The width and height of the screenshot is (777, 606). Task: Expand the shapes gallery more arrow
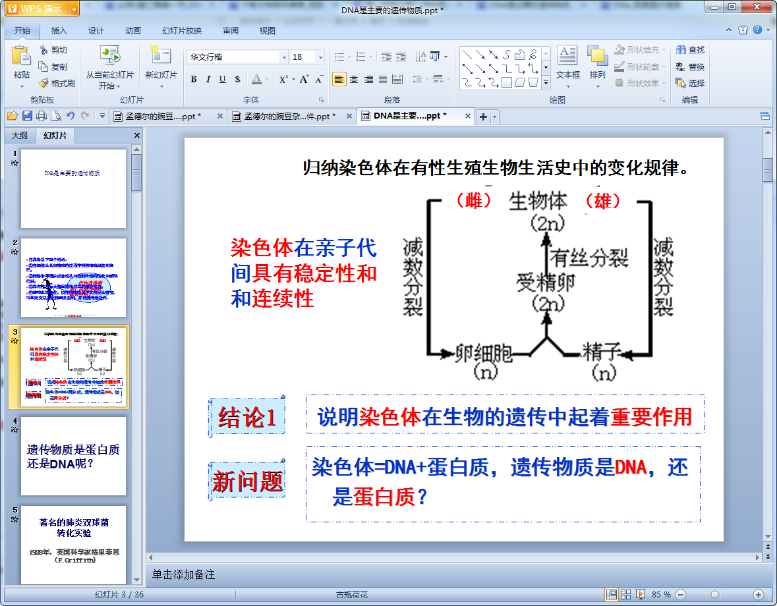pyautogui.click(x=546, y=83)
